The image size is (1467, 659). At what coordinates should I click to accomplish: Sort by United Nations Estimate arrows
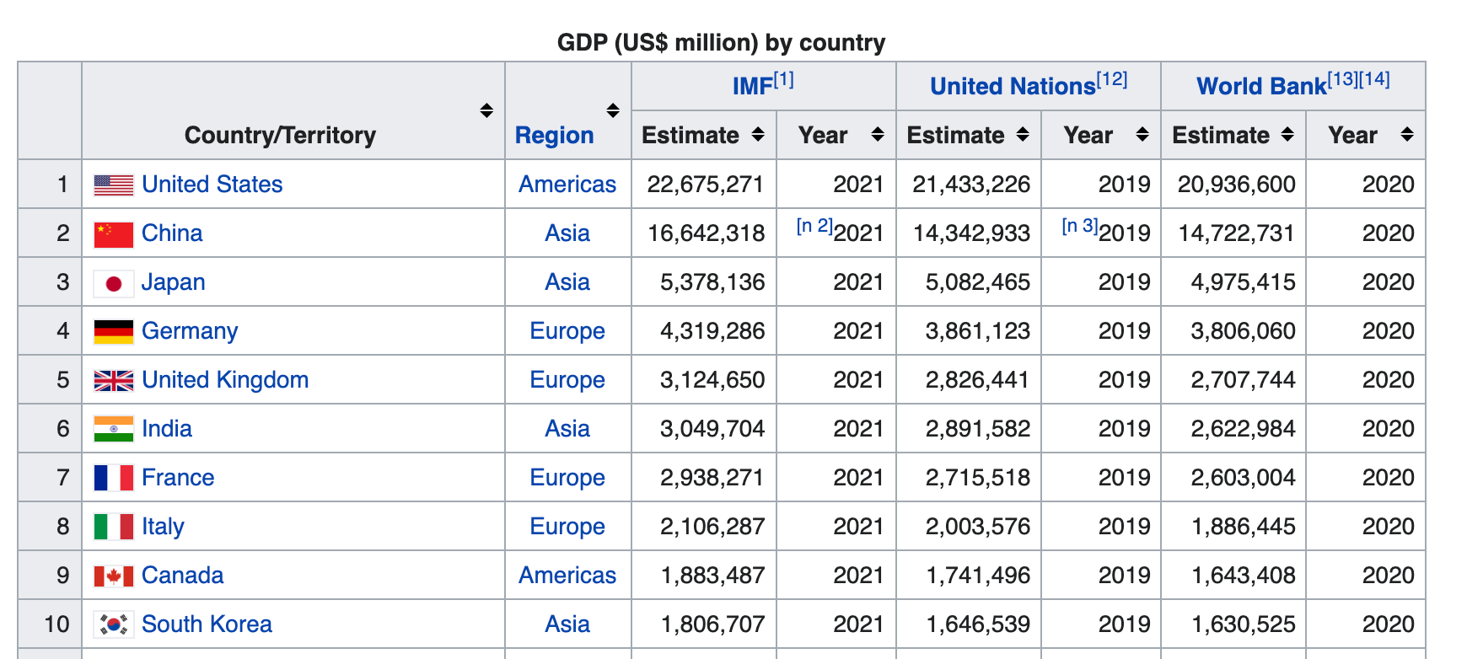(x=1023, y=134)
